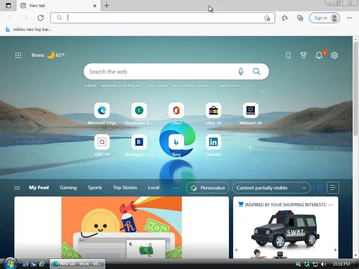This screenshot has width=359, height=269.
Task: Click the taskbar clock showing 10:16 PM
Action: pos(341,264)
